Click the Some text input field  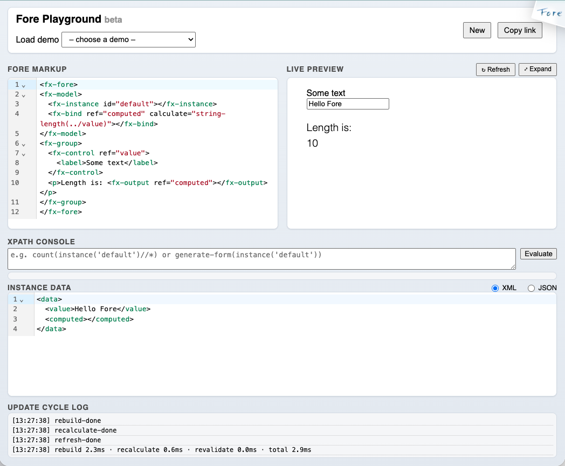[x=348, y=104]
